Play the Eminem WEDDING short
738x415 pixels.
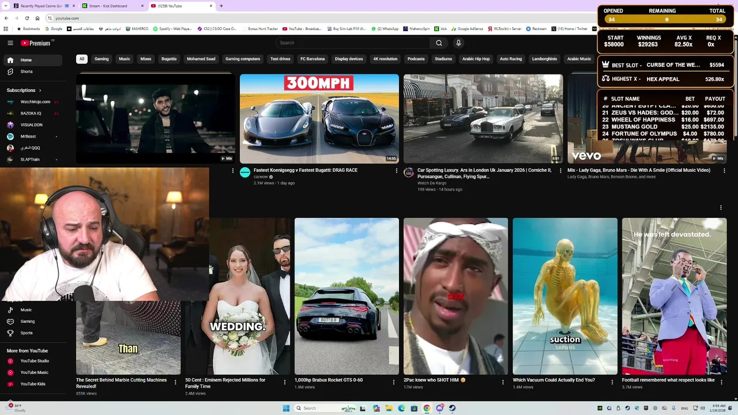[238, 296]
